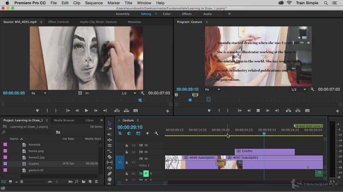Viewport: 343px width, 192px height.
Task: Play the Source monitor clip
Action: 87,111
